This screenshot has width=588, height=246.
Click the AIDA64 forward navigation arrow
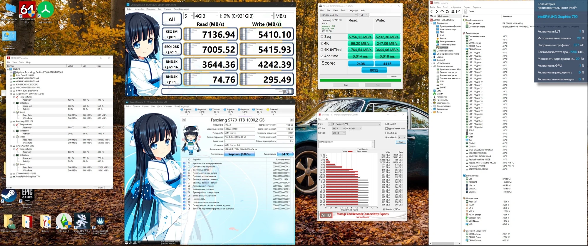[437, 11]
